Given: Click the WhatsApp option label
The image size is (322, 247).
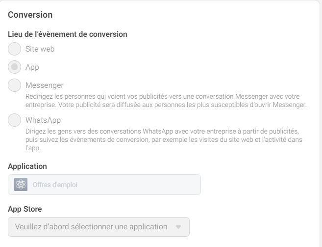Looking at the screenshot, I should [x=43, y=120].
